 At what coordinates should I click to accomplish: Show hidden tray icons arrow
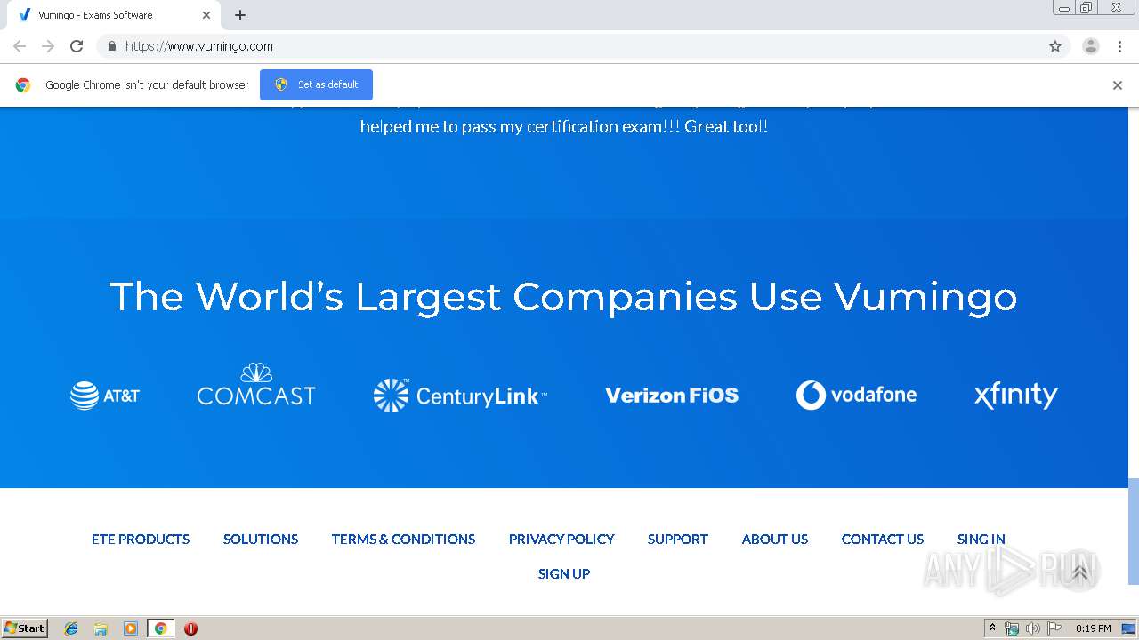coord(992,628)
